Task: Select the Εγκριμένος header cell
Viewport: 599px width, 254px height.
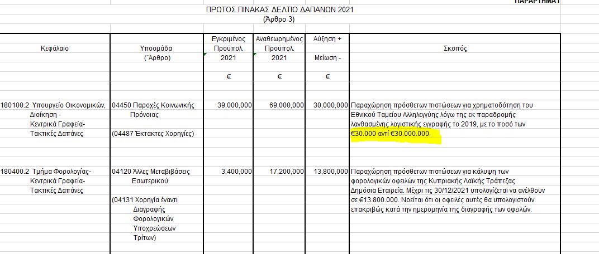Action: pos(228,39)
